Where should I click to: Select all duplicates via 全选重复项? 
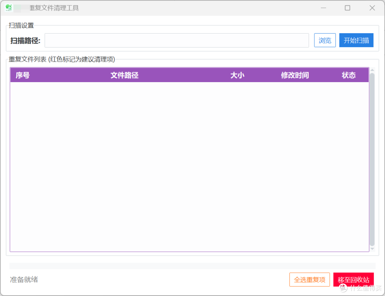309,280
